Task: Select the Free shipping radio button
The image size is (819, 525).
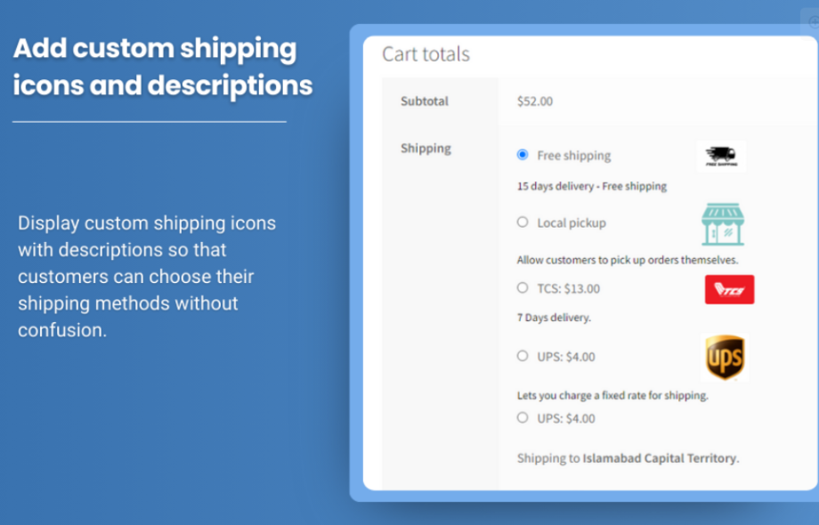Action: 523,155
